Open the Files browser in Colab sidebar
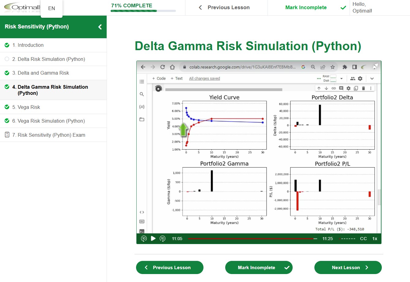 click(142, 119)
